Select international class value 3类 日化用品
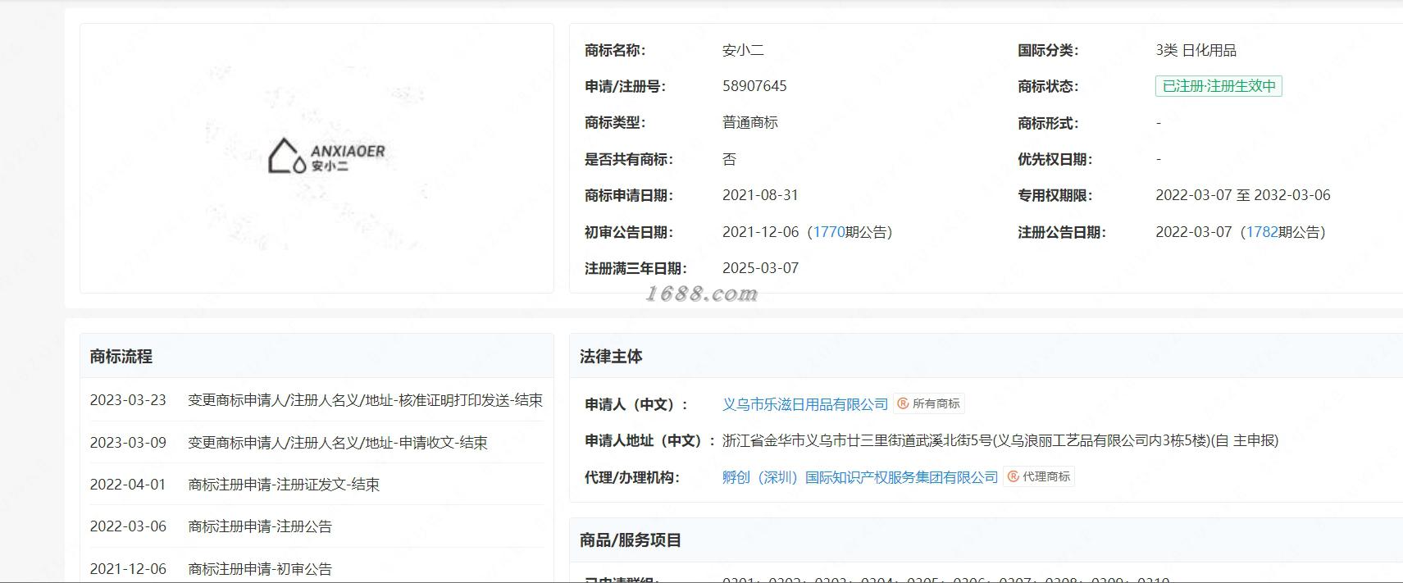Screen dimensions: 1403x583 pos(1196,50)
